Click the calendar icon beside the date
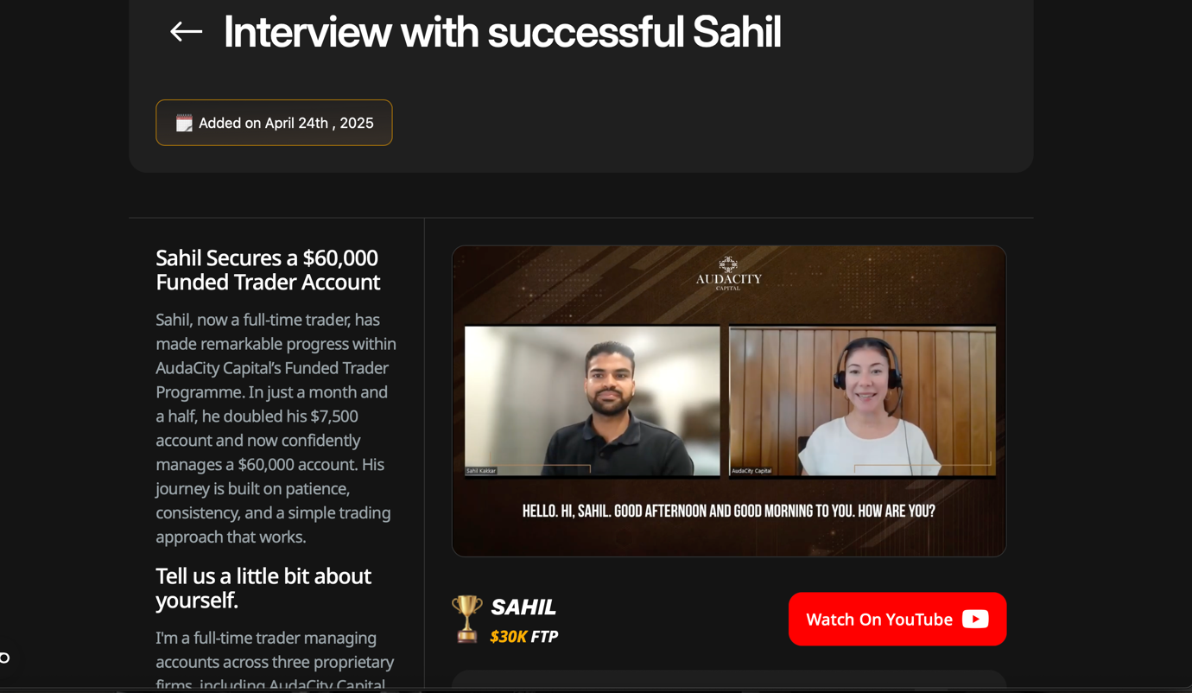The image size is (1192, 693). [x=184, y=123]
